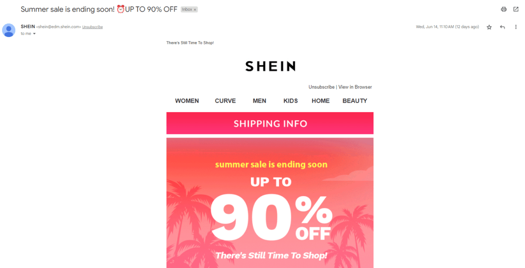
Task: Open the more options menu for this email
Action: [x=516, y=27]
